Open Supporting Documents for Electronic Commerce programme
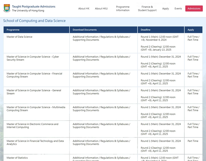 [x=86, y=127]
